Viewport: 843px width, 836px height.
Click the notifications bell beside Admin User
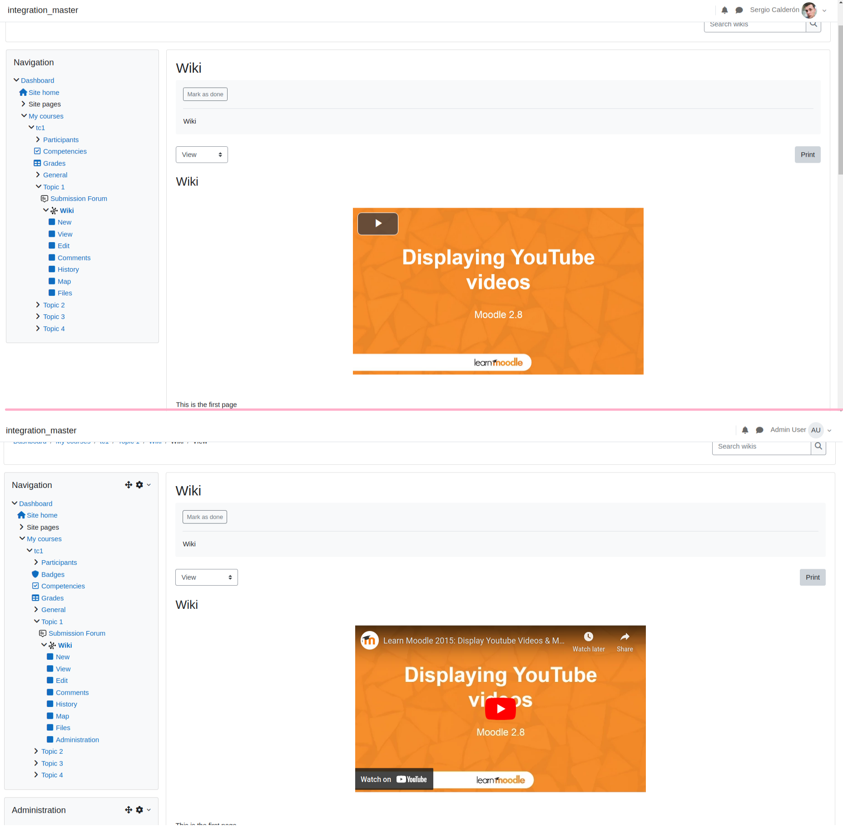(745, 430)
